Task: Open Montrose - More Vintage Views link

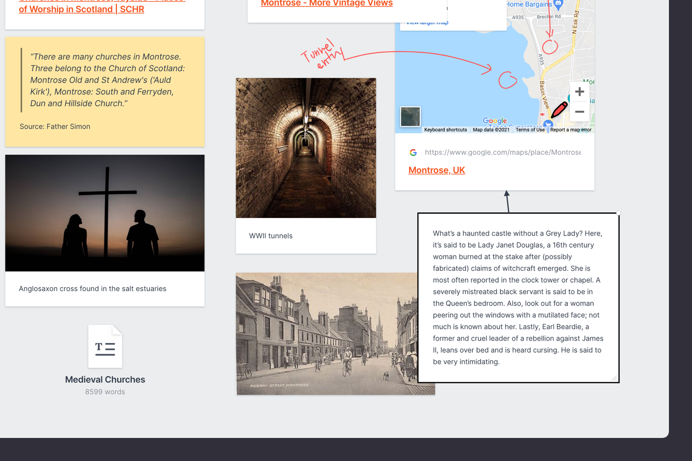Action: click(x=327, y=4)
